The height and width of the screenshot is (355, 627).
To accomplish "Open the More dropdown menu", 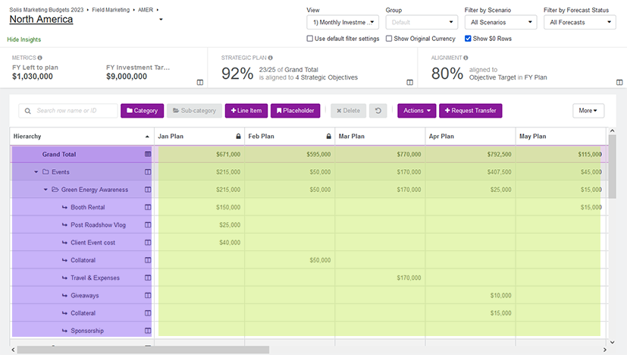I will click(x=588, y=111).
